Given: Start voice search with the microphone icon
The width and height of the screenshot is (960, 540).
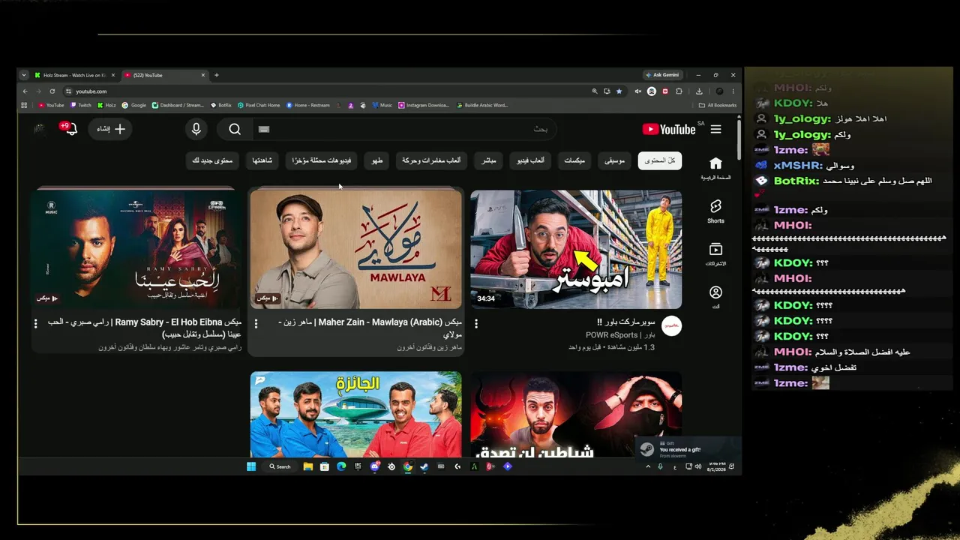Looking at the screenshot, I should [196, 129].
